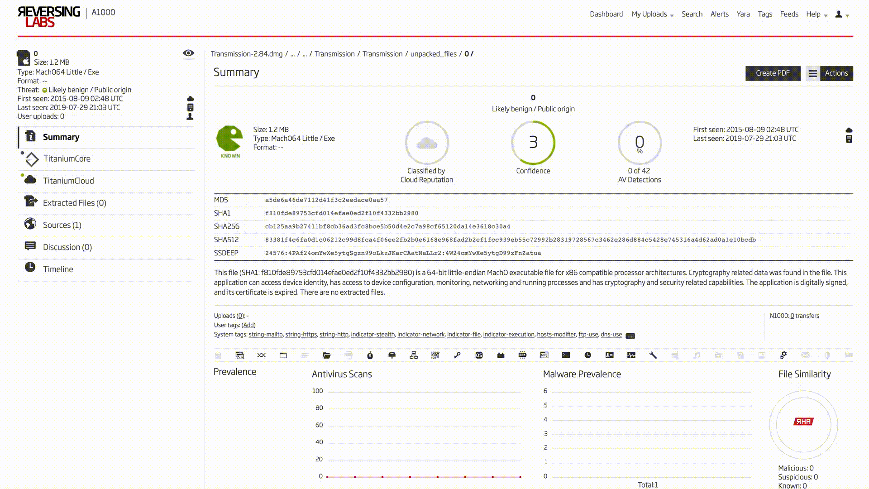Open the My Uploads dropdown

tap(653, 14)
